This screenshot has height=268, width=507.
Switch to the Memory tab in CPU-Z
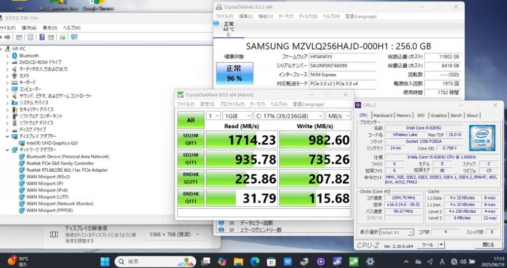(x=404, y=116)
